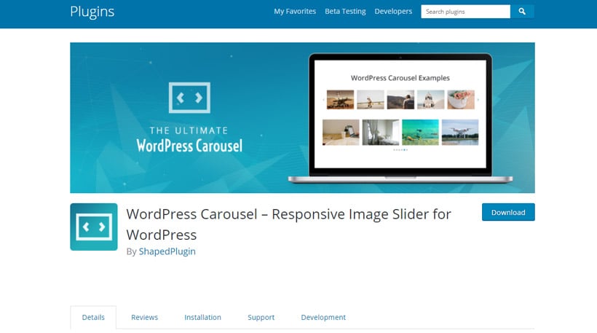The height and width of the screenshot is (333, 597).
Task: Click 'The Ultimate WordPress Carousel' banner text
Action: point(189,140)
